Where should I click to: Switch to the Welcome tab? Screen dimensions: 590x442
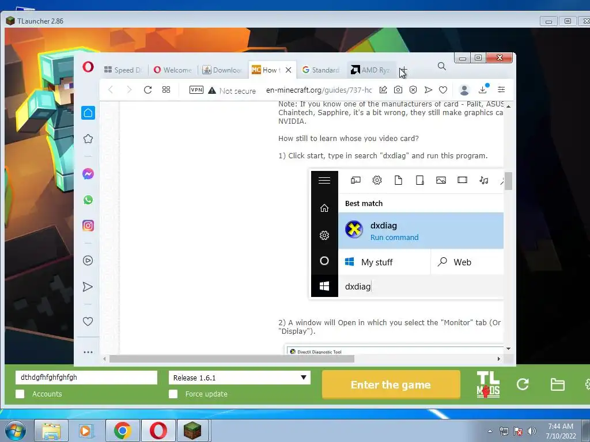click(173, 70)
